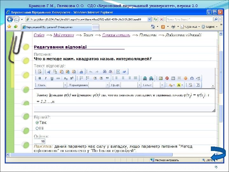Open the Сервис menu in IE
This screenshot has height=172, width=229.
pyautogui.click(x=209, y=27)
